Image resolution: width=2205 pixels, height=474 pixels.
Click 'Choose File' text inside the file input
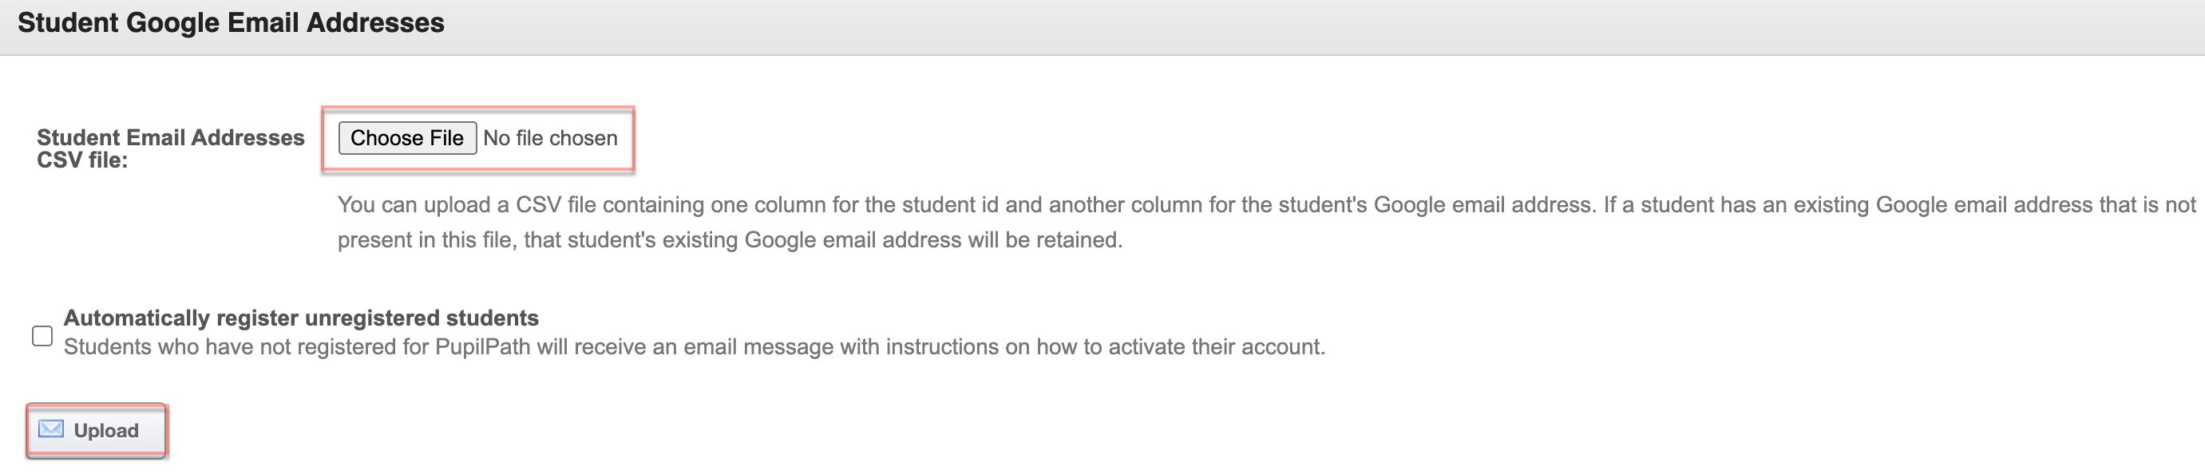click(x=406, y=138)
